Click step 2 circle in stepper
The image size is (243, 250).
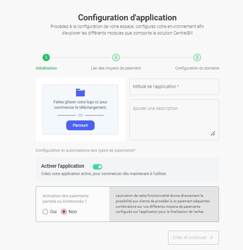click(116, 57)
